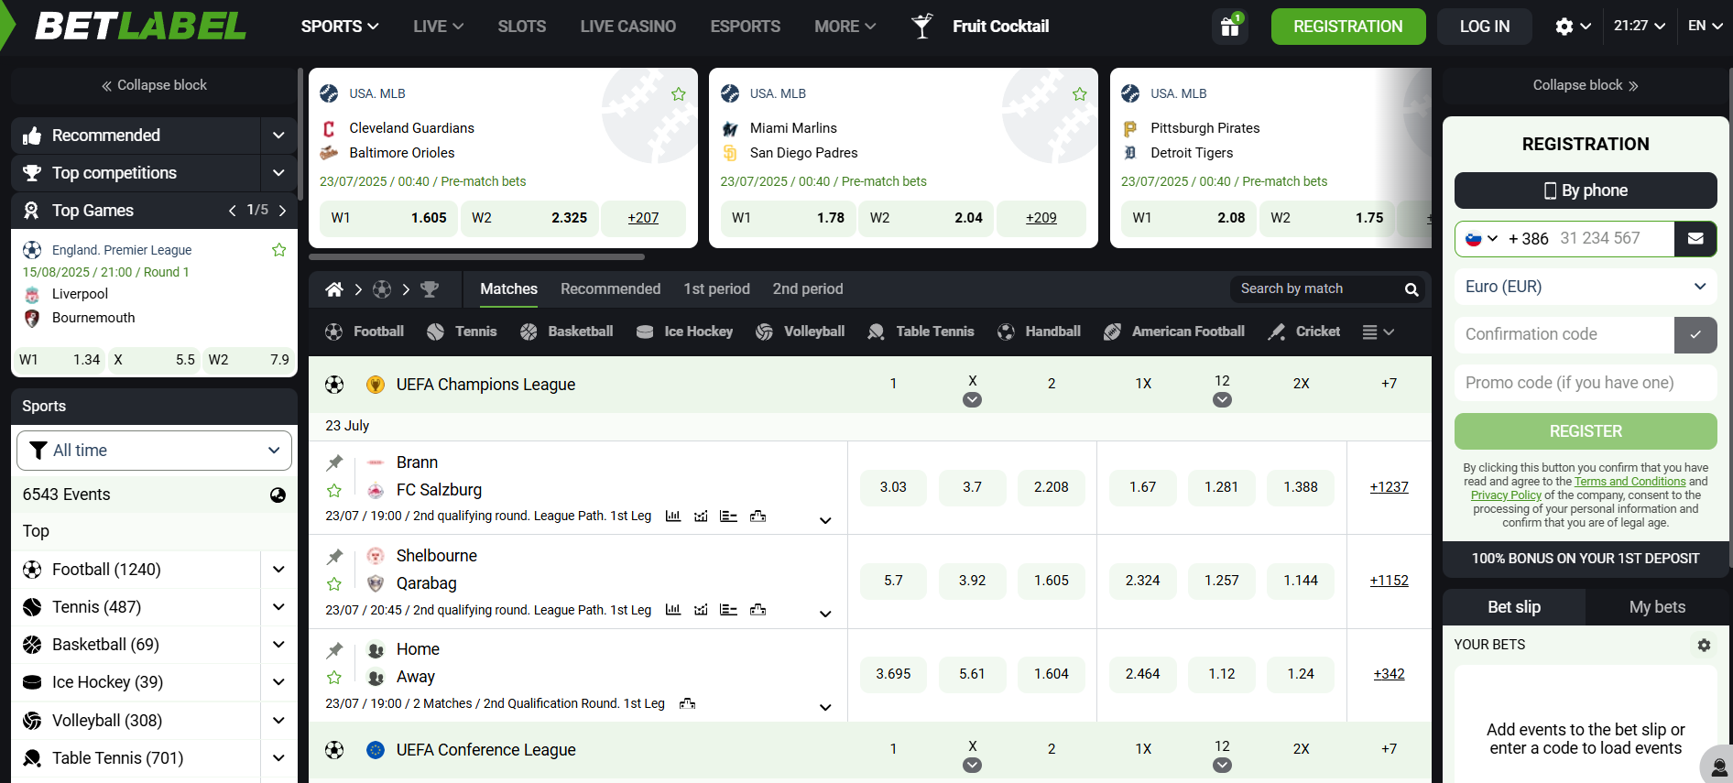Favorite the Shelbourne vs Qarabag star
1733x783 pixels.
[334, 584]
